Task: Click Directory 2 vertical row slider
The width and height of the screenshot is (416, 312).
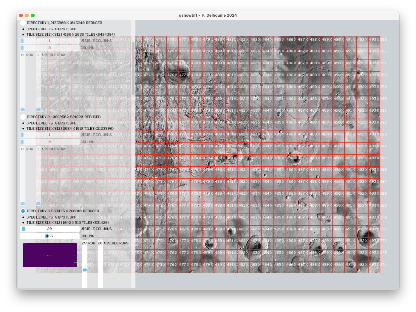Action: click(x=23, y=176)
